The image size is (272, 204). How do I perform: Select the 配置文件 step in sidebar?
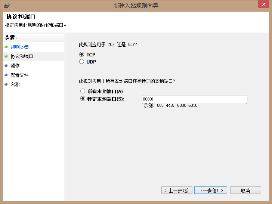tap(19, 75)
